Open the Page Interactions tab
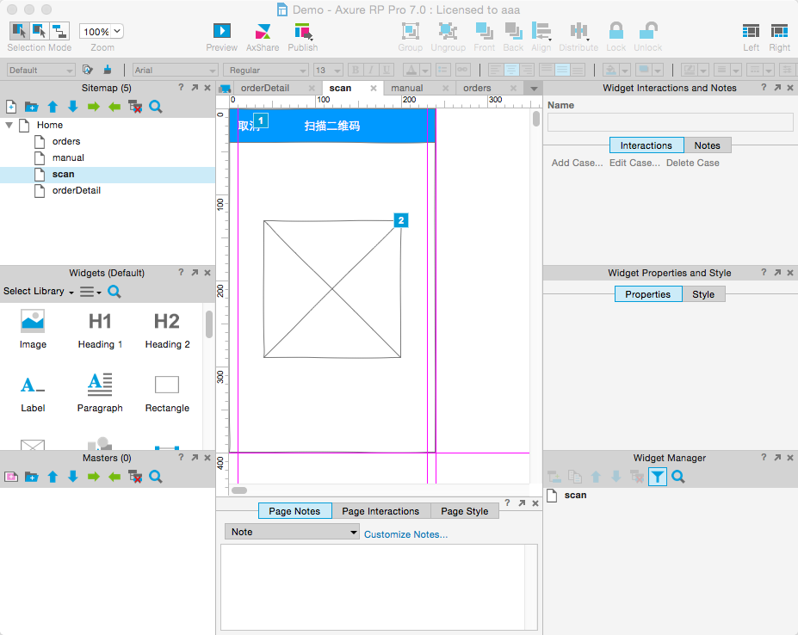Image resolution: width=798 pixels, height=635 pixels. [x=380, y=511]
